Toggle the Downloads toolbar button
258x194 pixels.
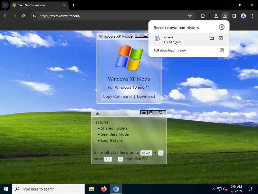tap(225, 16)
